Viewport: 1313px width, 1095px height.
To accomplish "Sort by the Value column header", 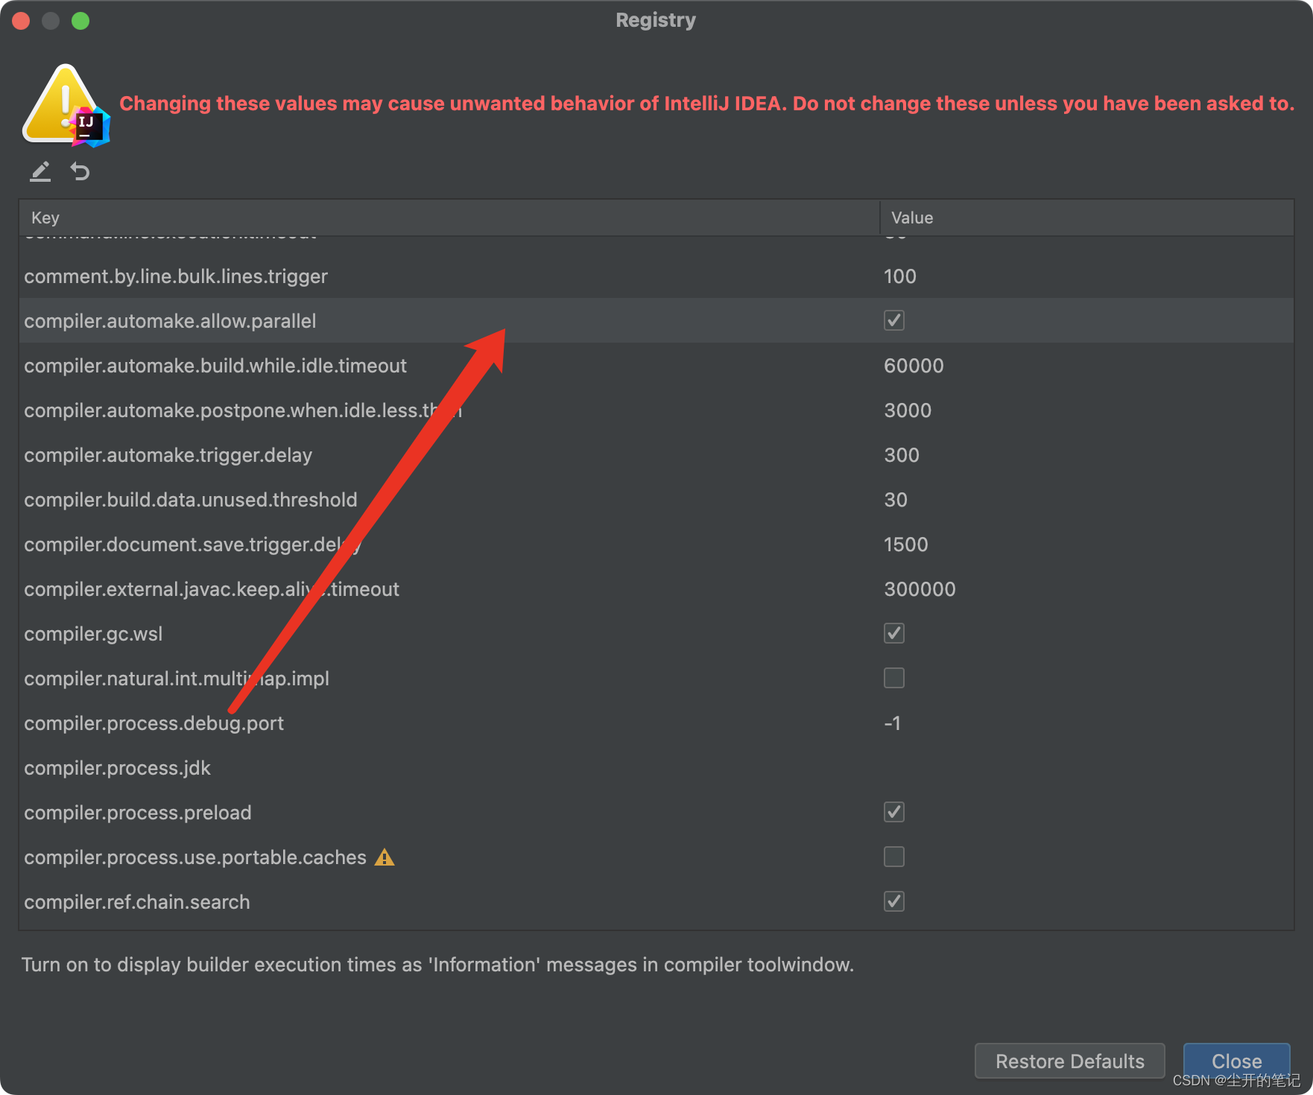I will click(1086, 218).
